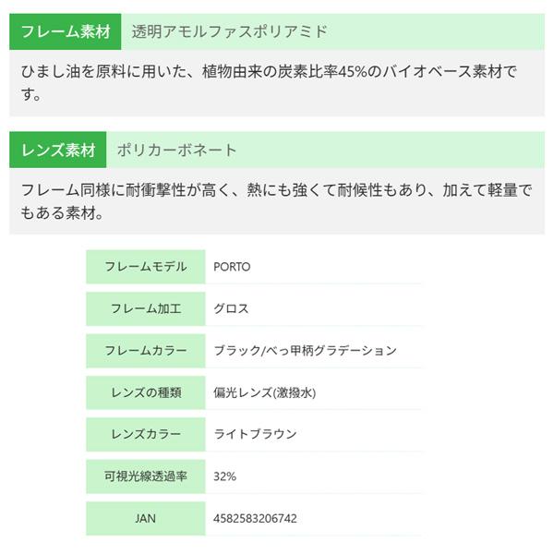Click the PORTO model value
The image size is (554, 554).
232,267
